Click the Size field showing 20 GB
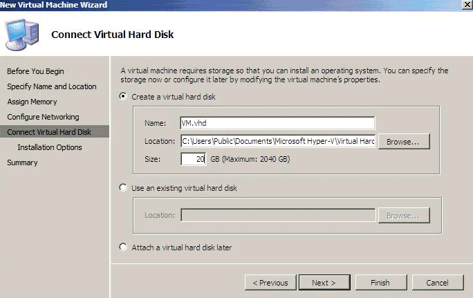 [x=193, y=159]
